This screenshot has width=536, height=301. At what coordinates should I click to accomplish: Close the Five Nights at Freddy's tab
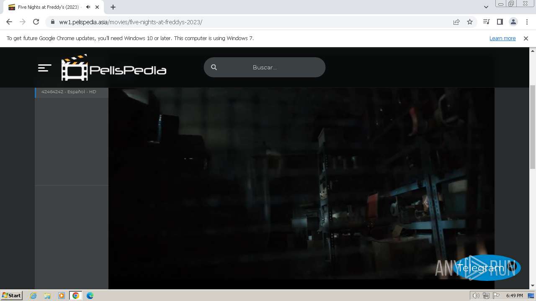pyautogui.click(x=97, y=7)
